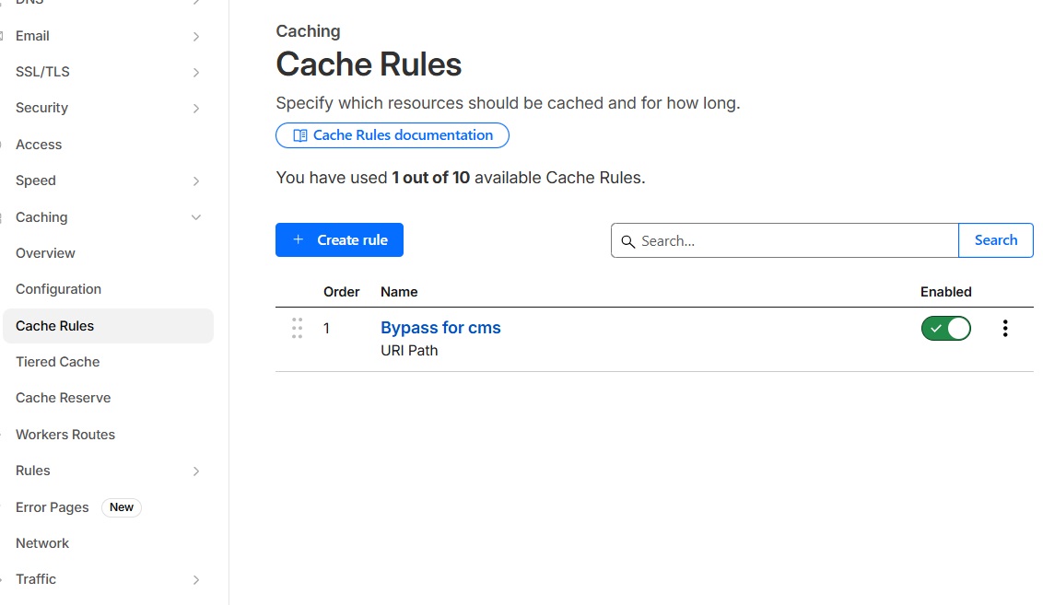The width and height of the screenshot is (1043, 605).
Task: Click the three-dot menu for Bypass for cms
Action: (x=1004, y=329)
